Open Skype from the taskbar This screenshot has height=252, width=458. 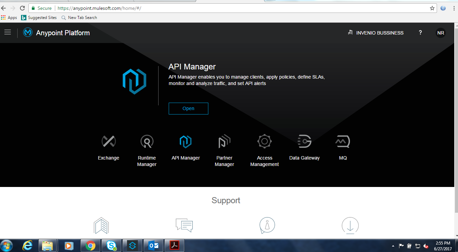point(111,246)
